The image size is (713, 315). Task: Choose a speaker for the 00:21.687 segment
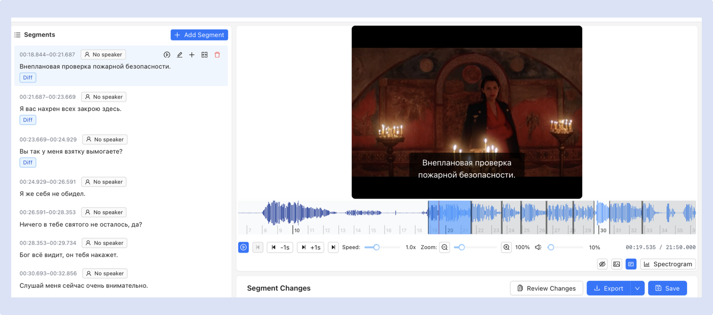(104, 97)
